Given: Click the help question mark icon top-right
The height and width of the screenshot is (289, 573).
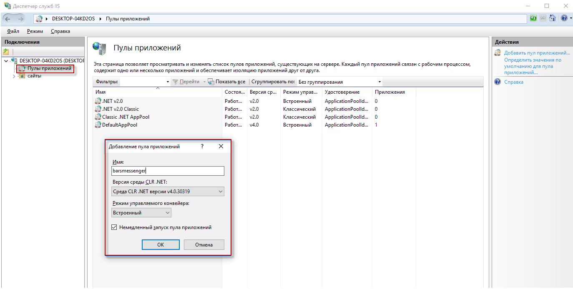Looking at the screenshot, I should point(564,18).
